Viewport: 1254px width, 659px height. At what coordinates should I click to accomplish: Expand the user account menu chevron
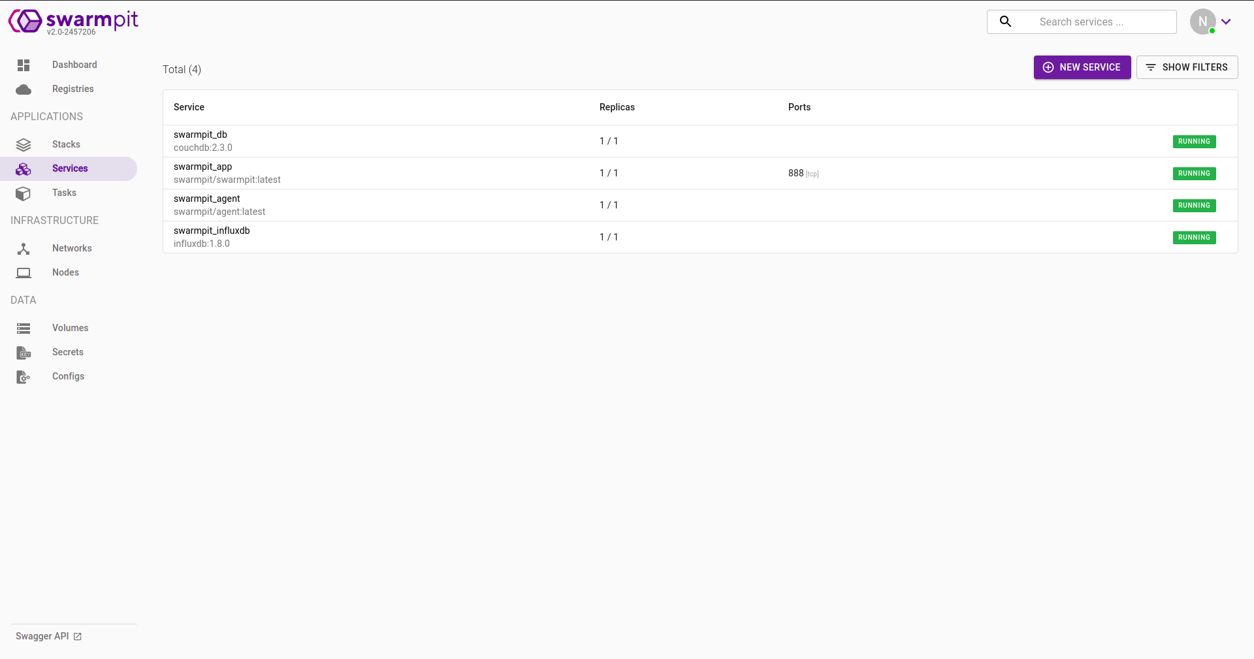(x=1227, y=22)
